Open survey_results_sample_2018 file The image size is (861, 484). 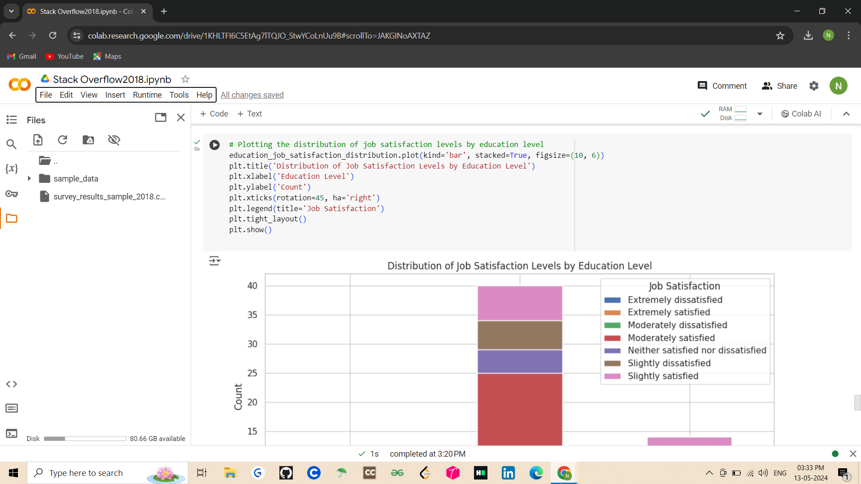tap(110, 196)
